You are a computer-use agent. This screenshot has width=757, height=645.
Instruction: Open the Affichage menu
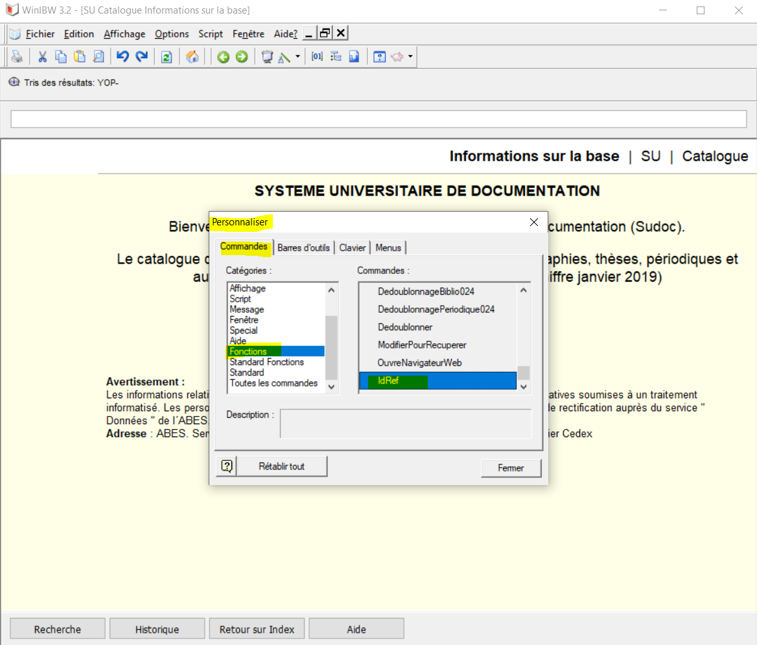click(x=124, y=34)
